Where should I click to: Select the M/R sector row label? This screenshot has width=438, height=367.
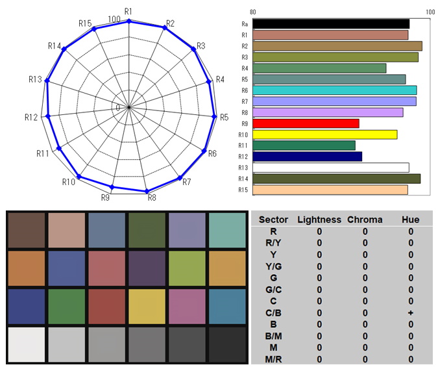(x=273, y=359)
